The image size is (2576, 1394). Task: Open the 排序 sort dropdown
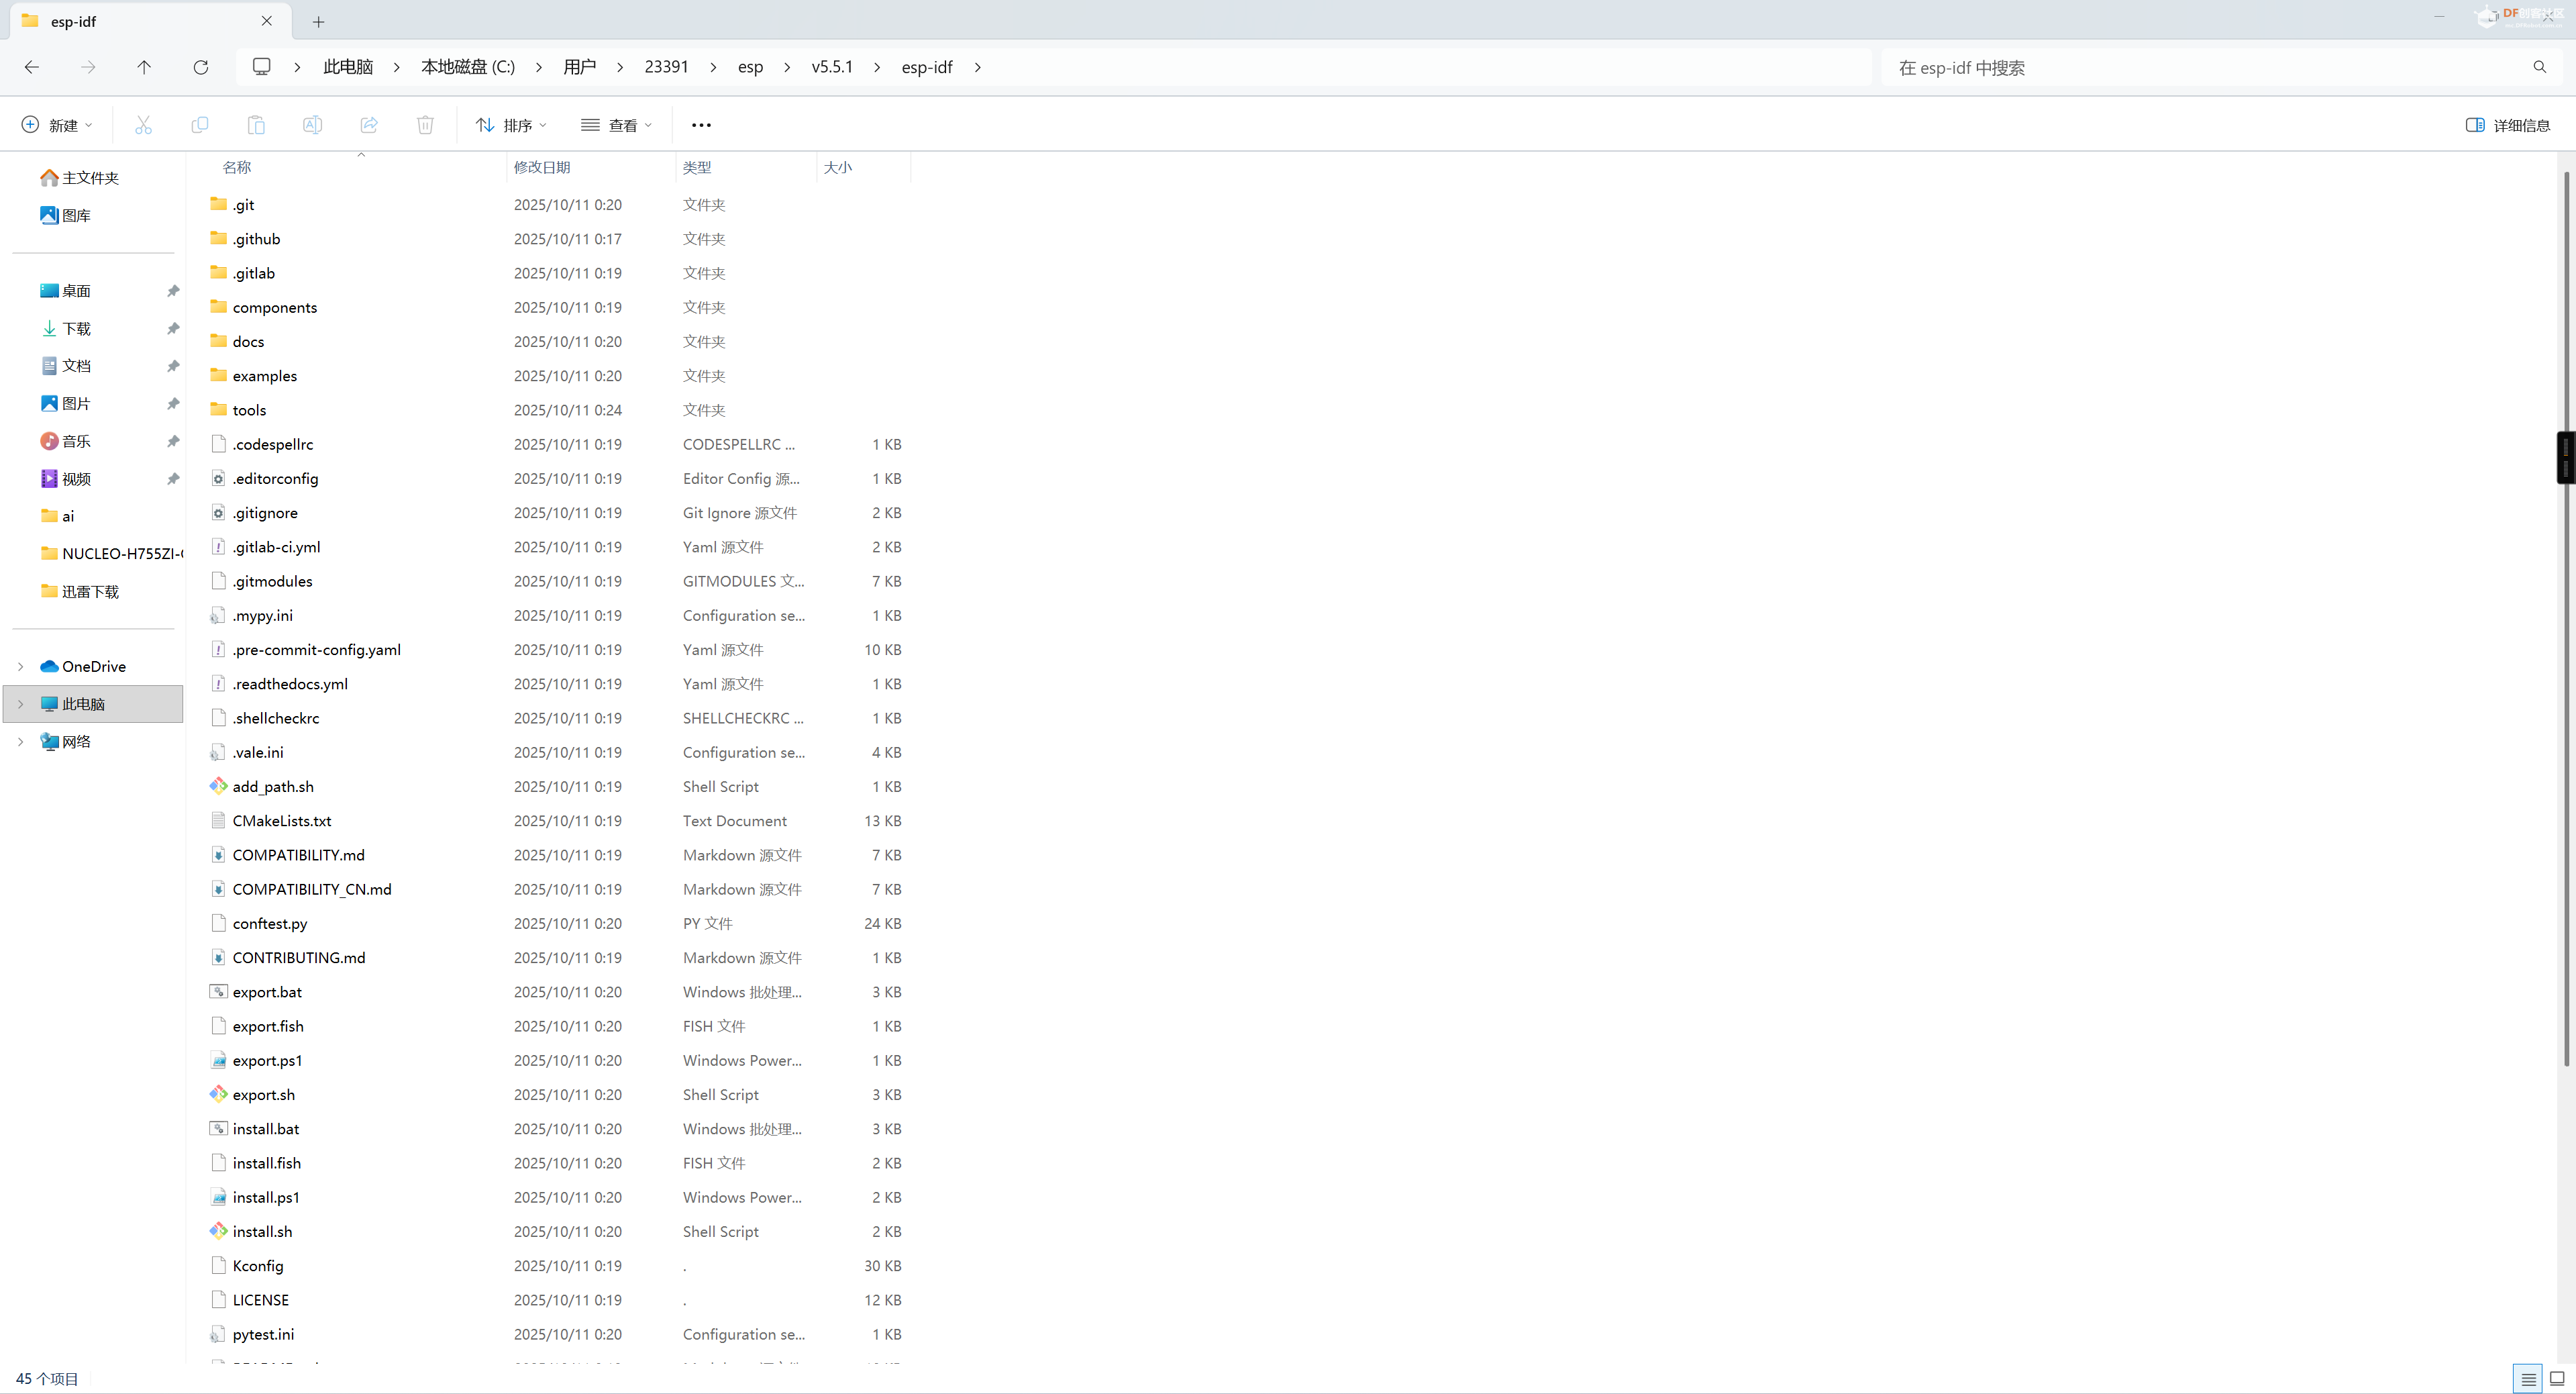coord(511,125)
